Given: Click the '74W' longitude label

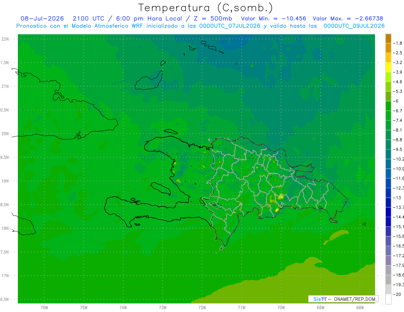Looking at the screenshot, I should tap(123, 308).
